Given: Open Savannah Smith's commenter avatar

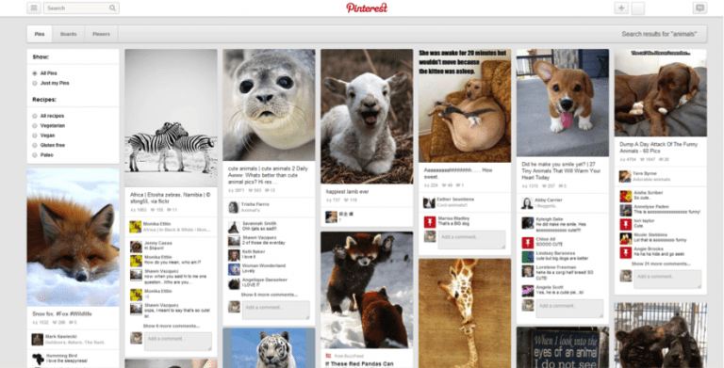Looking at the screenshot, I should coord(234,227).
